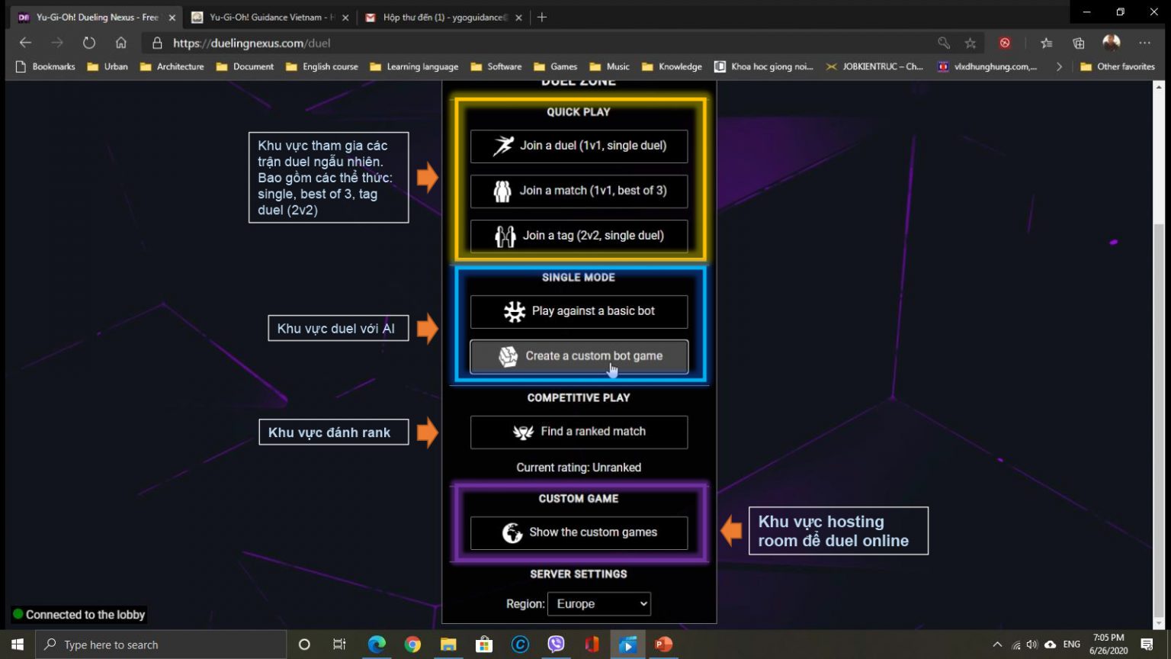Click Join a match (1v1, best of 3)
The width and height of the screenshot is (1171, 659).
pyautogui.click(x=579, y=191)
